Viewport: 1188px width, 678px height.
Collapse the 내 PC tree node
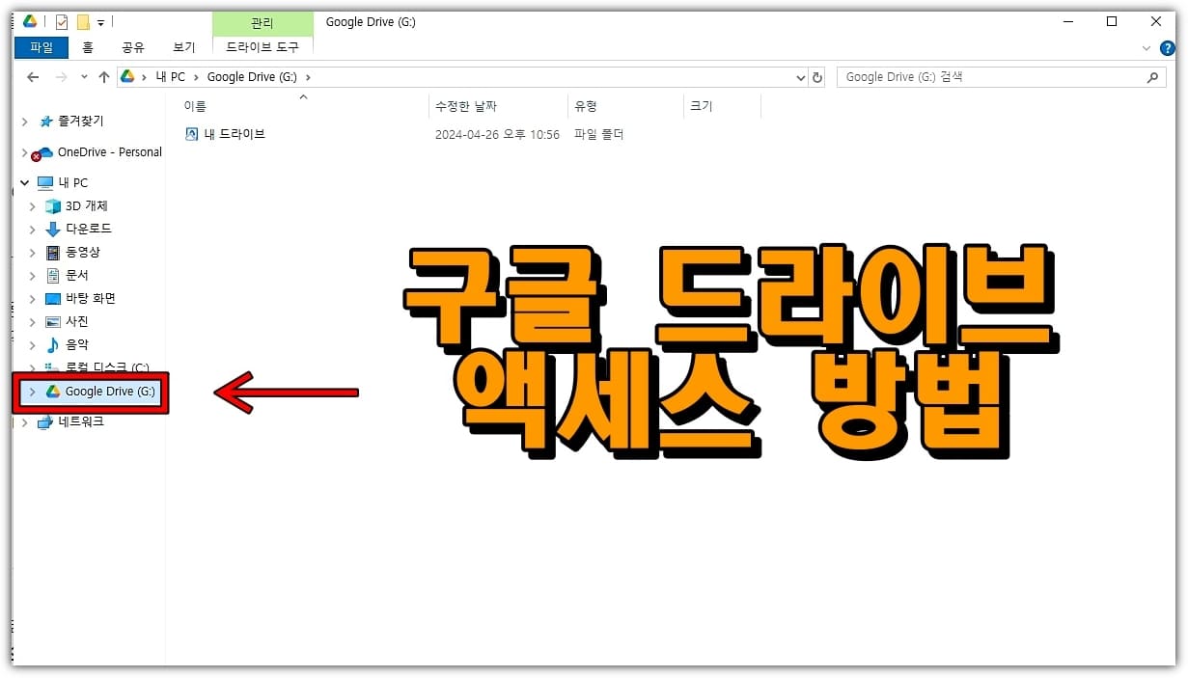click(24, 182)
